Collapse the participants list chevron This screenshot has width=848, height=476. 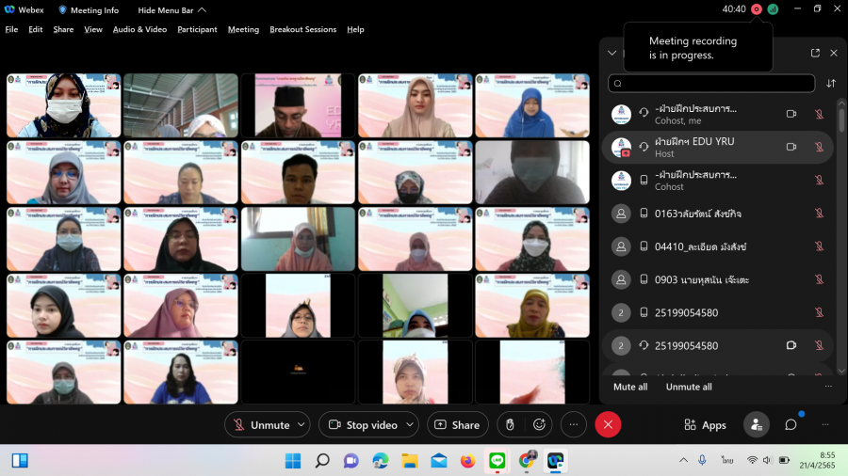[612, 54]
